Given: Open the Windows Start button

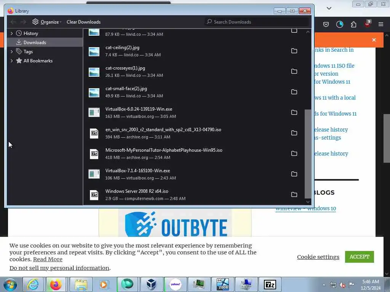Looking at the screenshot, I should pos(10,284).
